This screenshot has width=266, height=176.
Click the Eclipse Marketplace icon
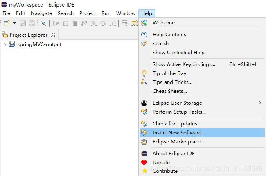(x=144, y=142)
